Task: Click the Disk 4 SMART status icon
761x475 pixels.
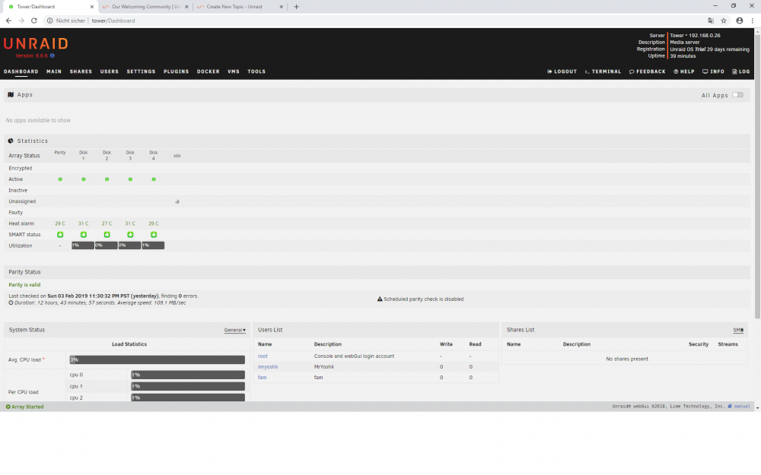Action: click(x=154, y=235)
